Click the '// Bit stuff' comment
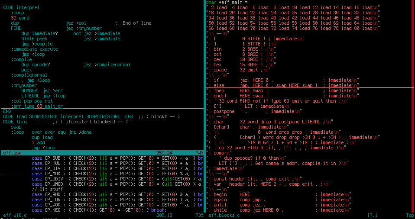Viewport: 415px width, 219px height. click(47, 190)
